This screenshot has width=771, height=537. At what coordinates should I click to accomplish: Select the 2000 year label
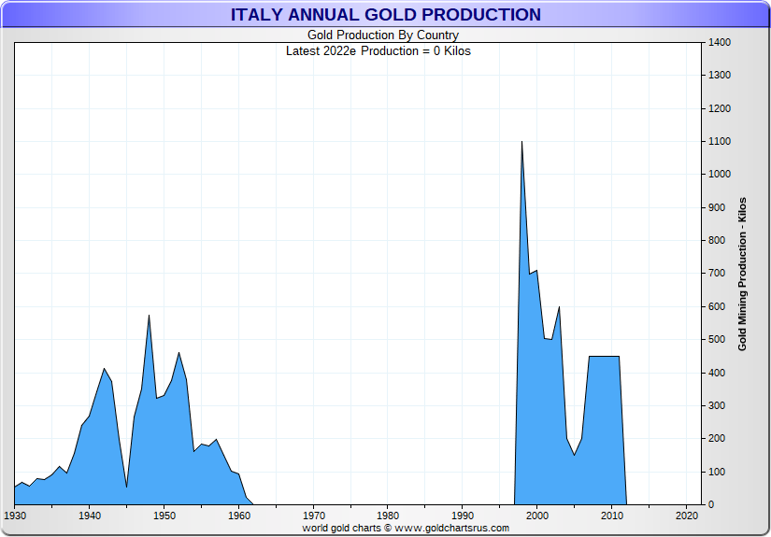(537, 516)
